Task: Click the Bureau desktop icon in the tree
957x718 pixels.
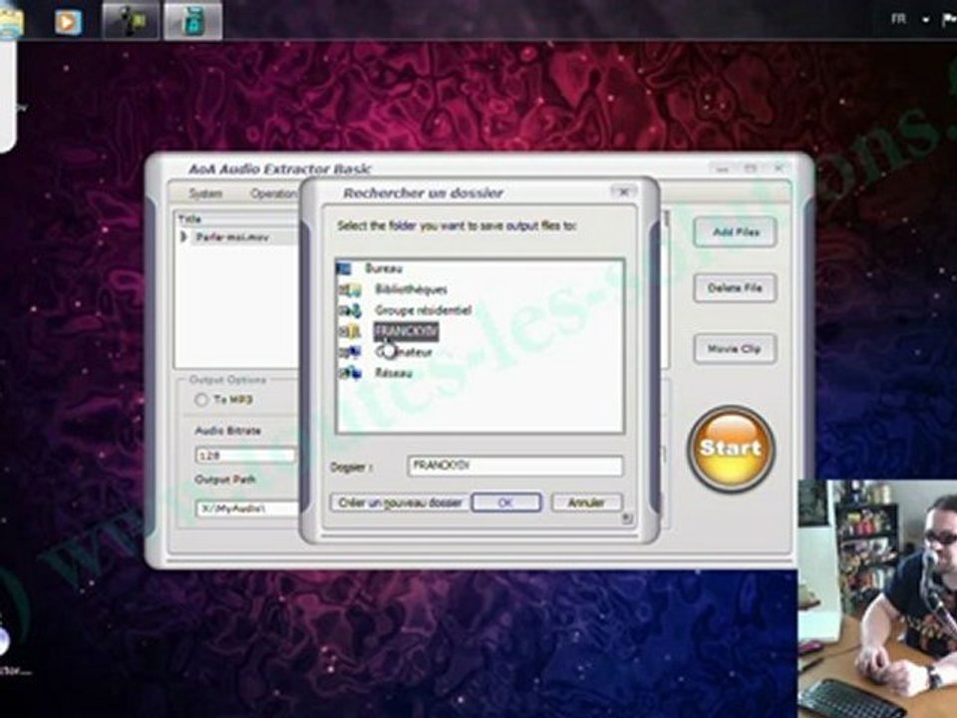Action: (x=344, y=268)
